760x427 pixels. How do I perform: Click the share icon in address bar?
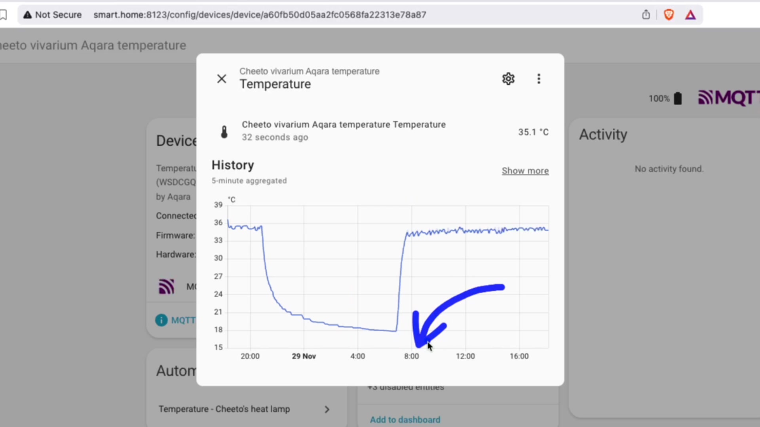pyautogui.click(x=646, y=15)
